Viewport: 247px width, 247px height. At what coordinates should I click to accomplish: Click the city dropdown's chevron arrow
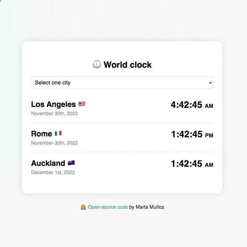click(210, 83)
